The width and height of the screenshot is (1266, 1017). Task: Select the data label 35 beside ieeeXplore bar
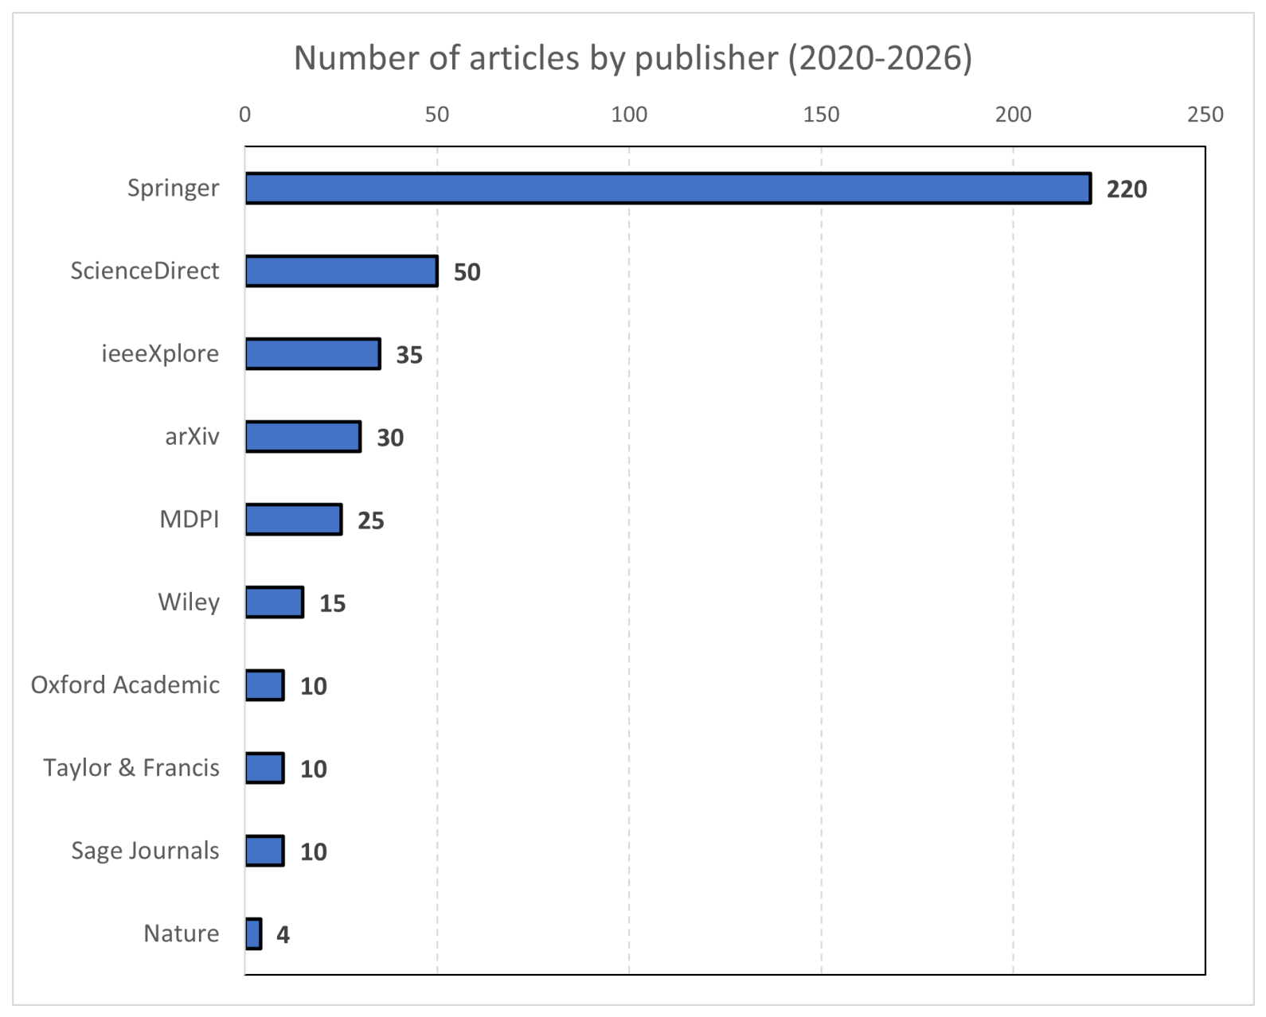[x=409, y=355]
